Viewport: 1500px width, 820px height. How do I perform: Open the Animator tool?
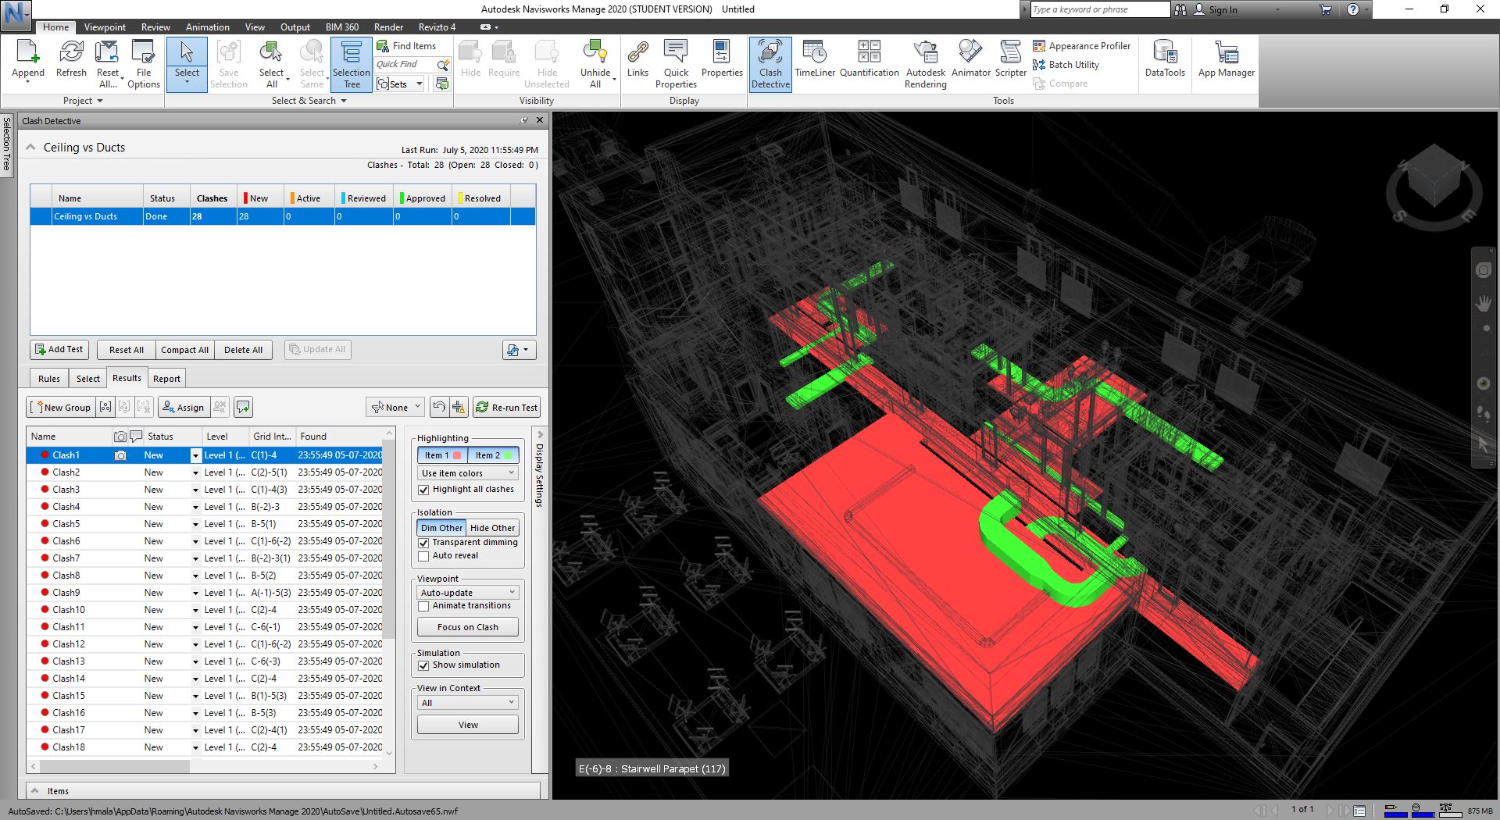[970, 61]
